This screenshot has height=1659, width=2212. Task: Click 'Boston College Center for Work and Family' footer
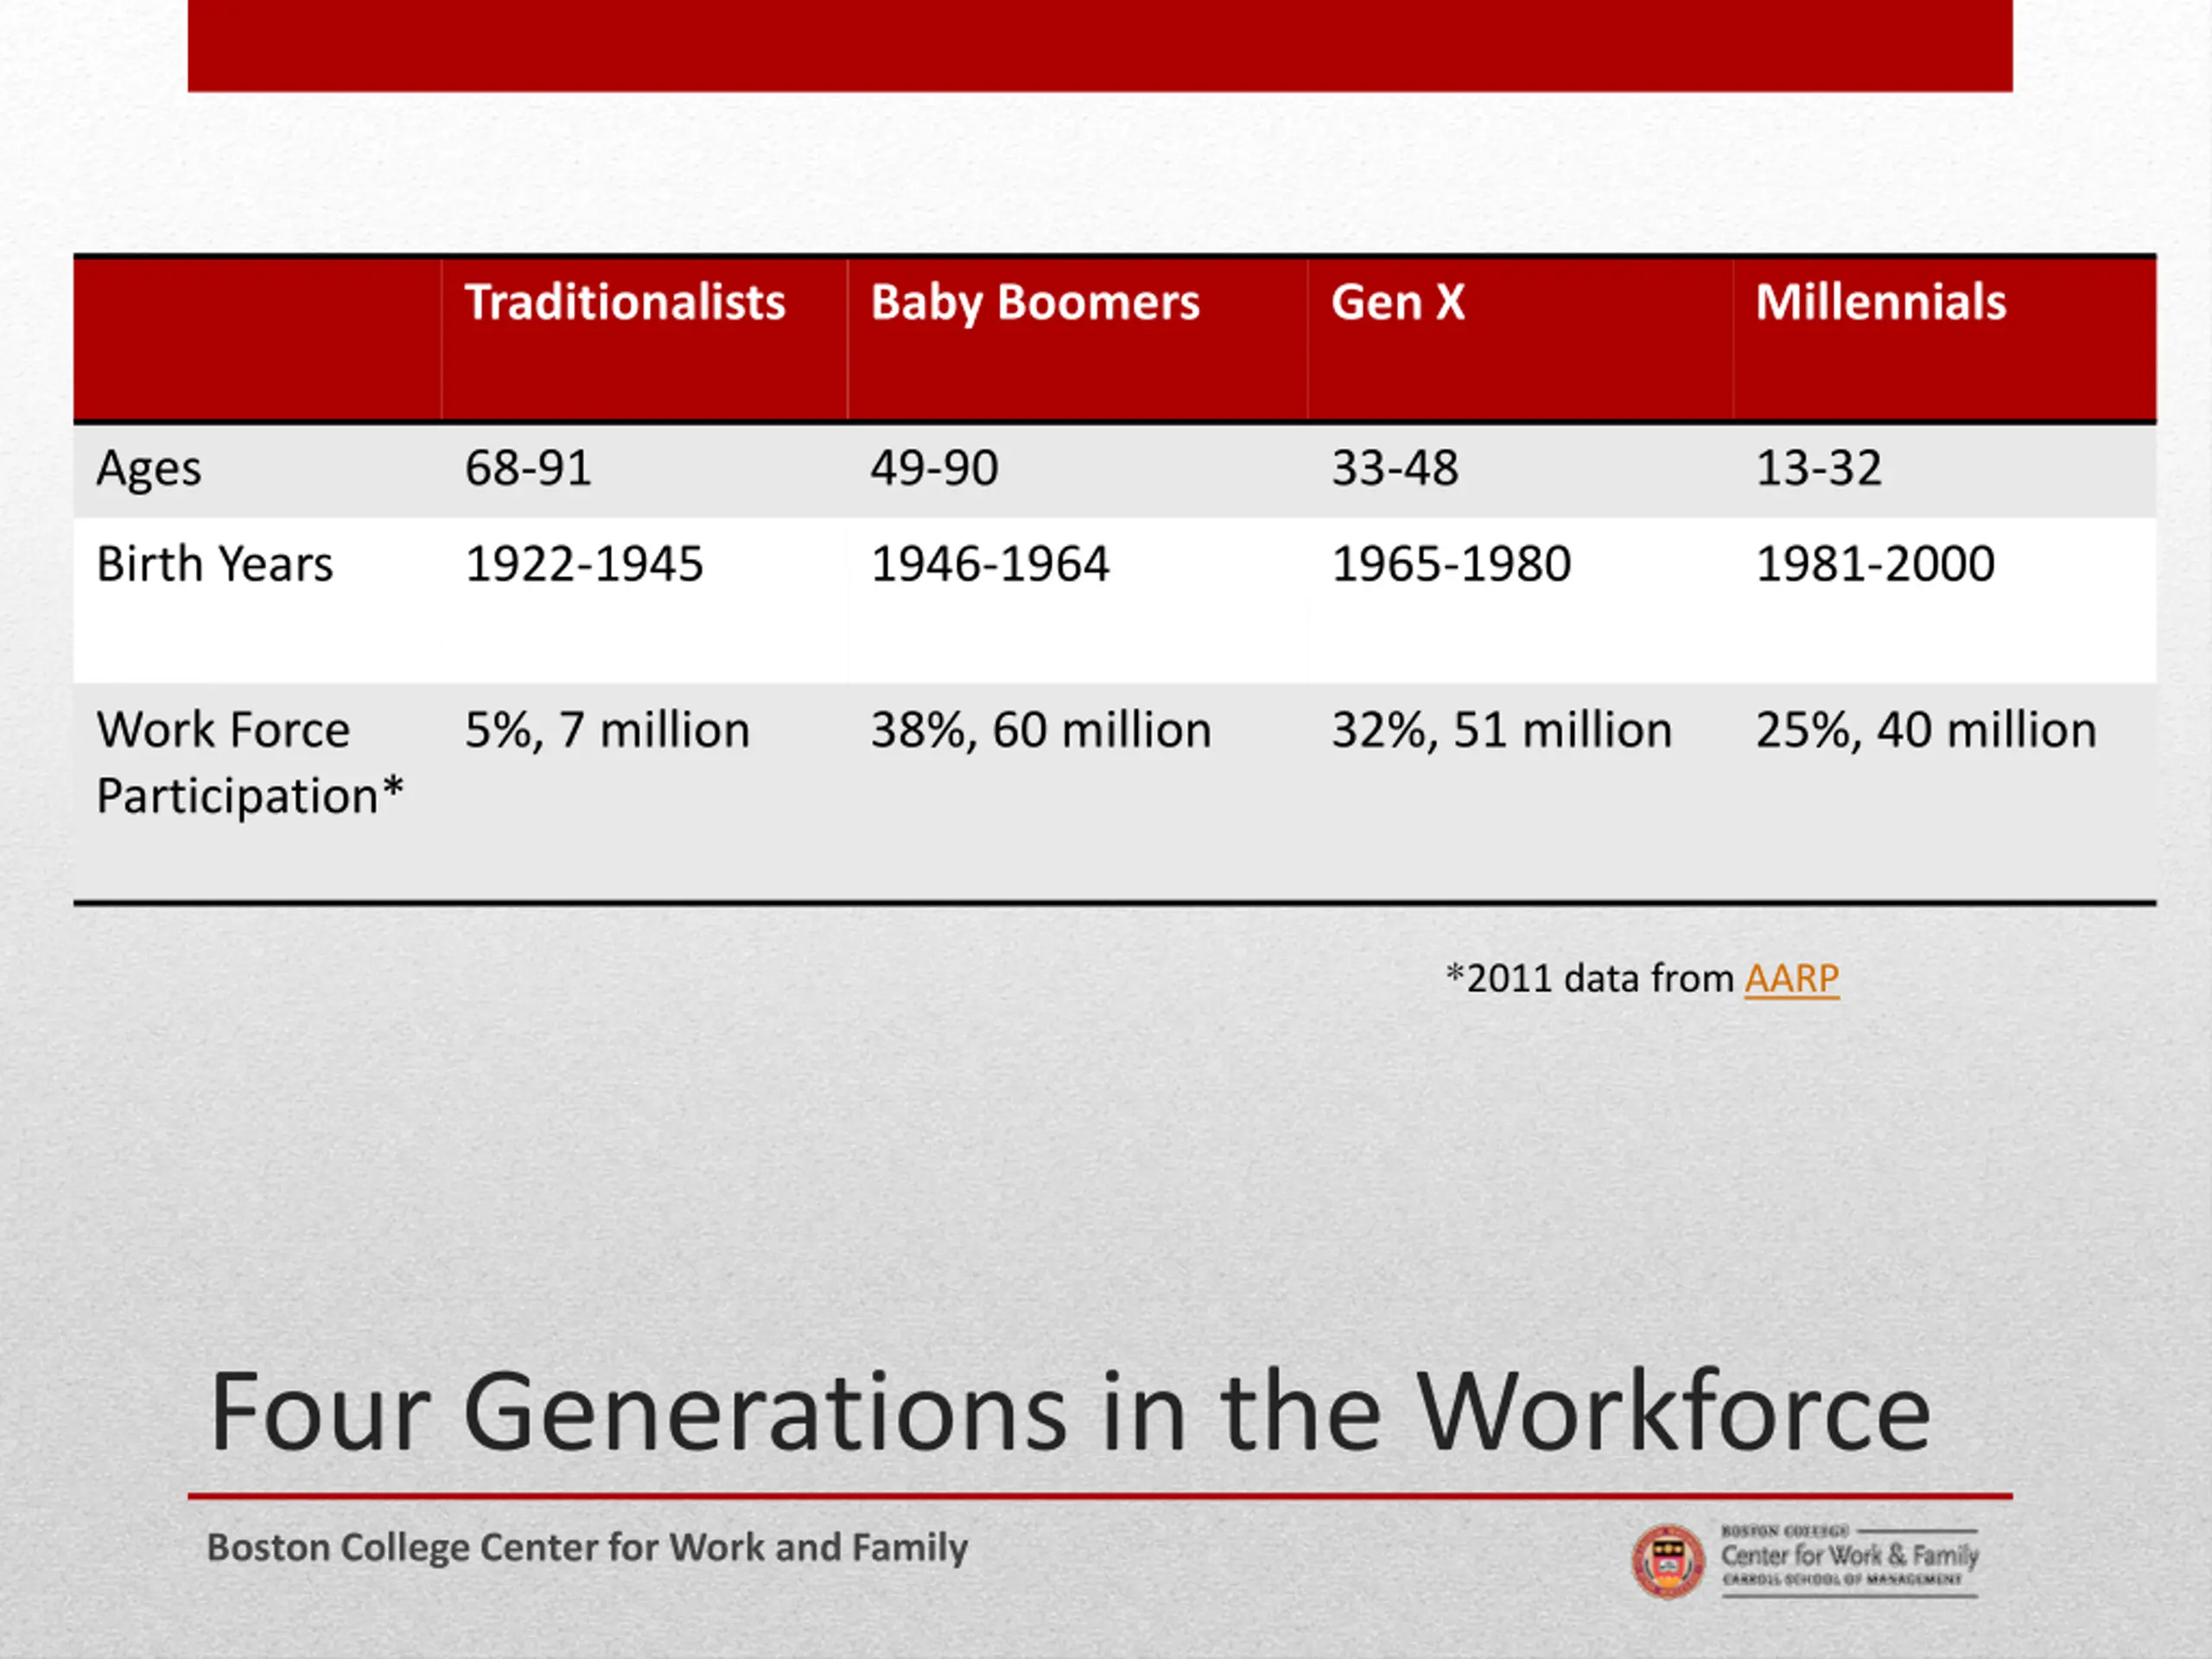click(x=587, y=1548)
